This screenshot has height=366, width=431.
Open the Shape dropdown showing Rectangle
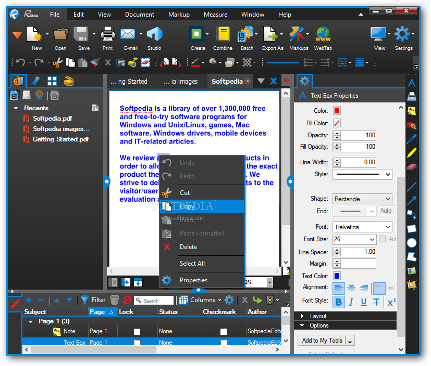pos(362,199)
